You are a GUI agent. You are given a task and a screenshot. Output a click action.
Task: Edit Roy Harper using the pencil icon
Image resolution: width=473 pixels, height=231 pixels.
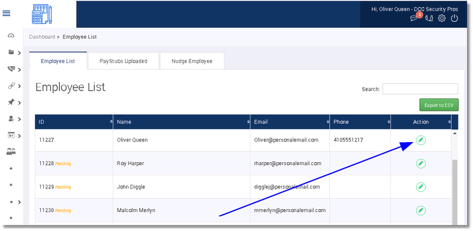click(421, 163)
